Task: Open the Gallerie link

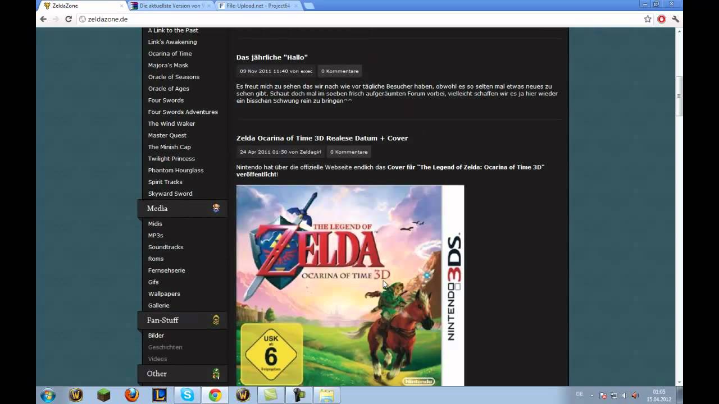Action: 159,306
